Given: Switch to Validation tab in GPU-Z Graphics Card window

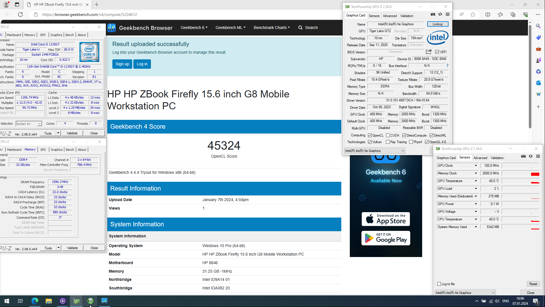Looking at the screenshot, I should tap(407, 16).
